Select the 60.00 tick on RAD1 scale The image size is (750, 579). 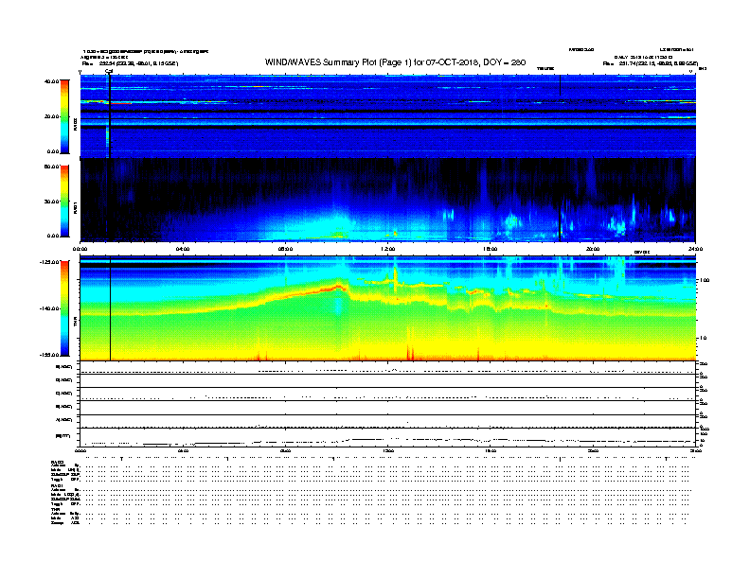pyautogui.click(x=51, y=167)
